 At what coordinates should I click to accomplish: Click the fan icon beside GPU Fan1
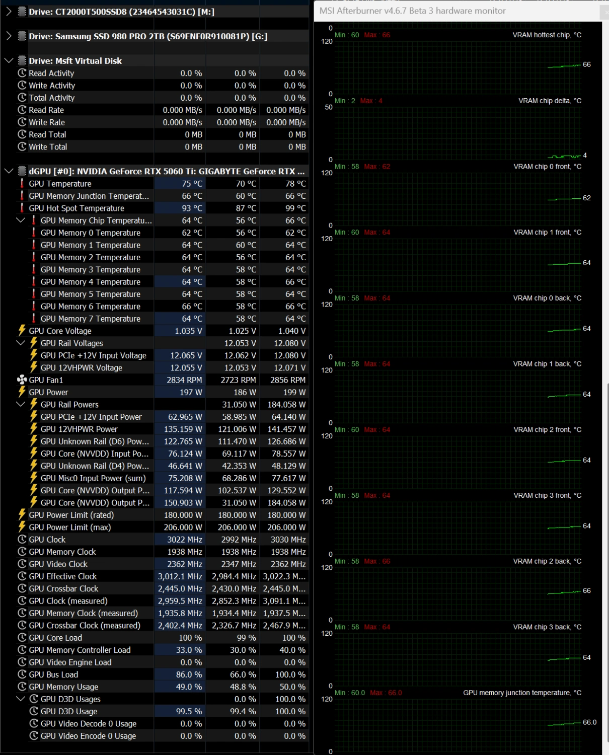[x=22, y=380]
